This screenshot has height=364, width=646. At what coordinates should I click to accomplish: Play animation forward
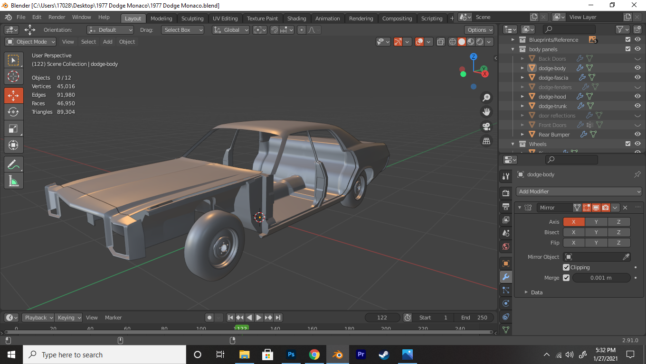click(259, 318)
